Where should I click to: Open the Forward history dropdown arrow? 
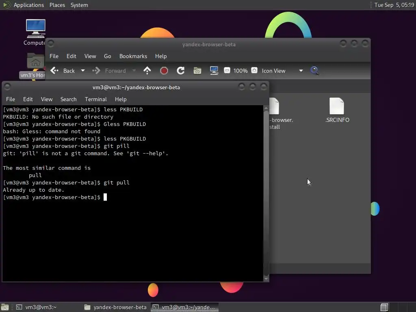coord(134,71)
